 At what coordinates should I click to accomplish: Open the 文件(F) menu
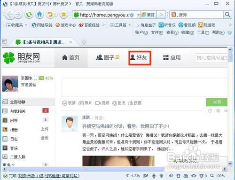click(x=157, y=32)
